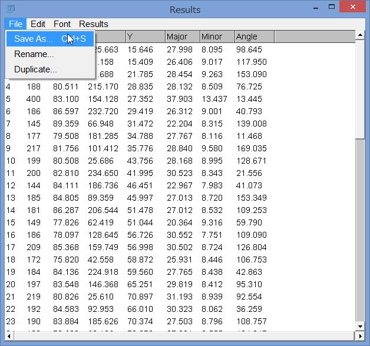Select Duplicate in the File menu
This screenshot has width=370, height=346.
50,69
